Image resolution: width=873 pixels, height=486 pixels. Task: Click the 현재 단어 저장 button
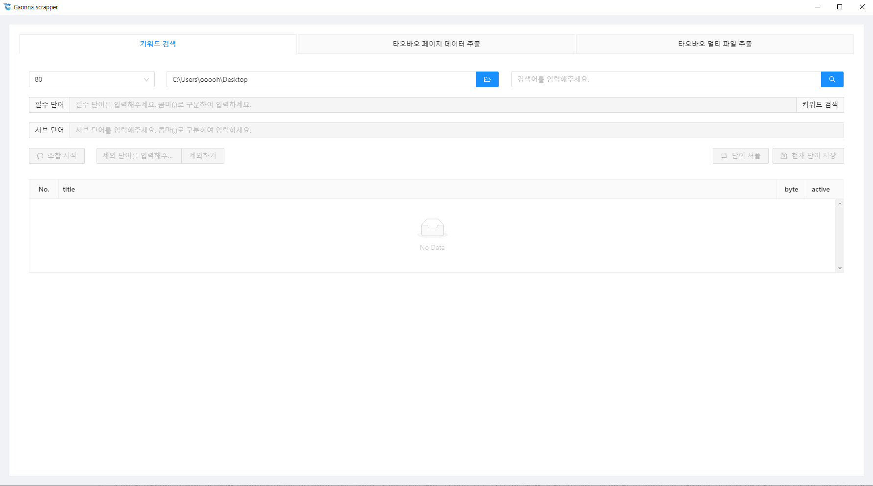pyautogui.click(x=808, y=156)
